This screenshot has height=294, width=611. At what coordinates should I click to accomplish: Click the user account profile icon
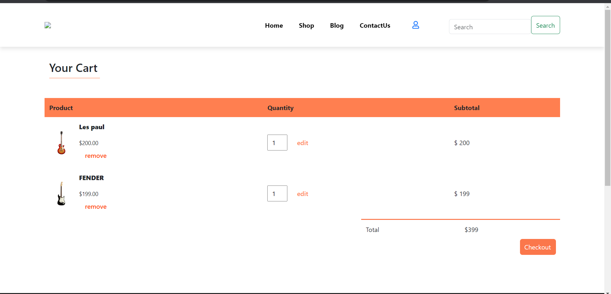coord(415,25)
